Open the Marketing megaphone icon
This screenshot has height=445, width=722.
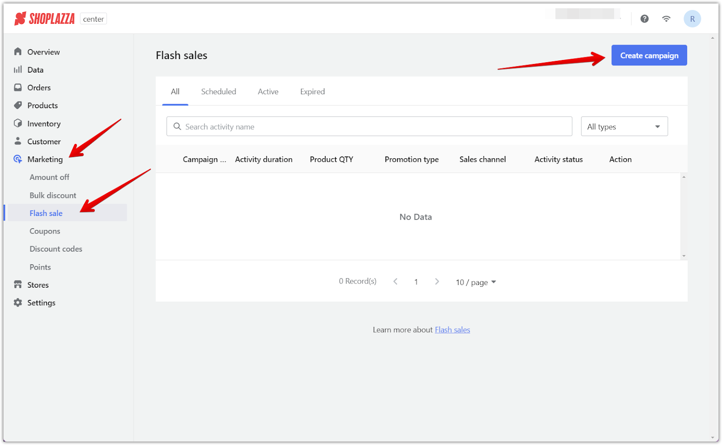[x=18, y=159]
